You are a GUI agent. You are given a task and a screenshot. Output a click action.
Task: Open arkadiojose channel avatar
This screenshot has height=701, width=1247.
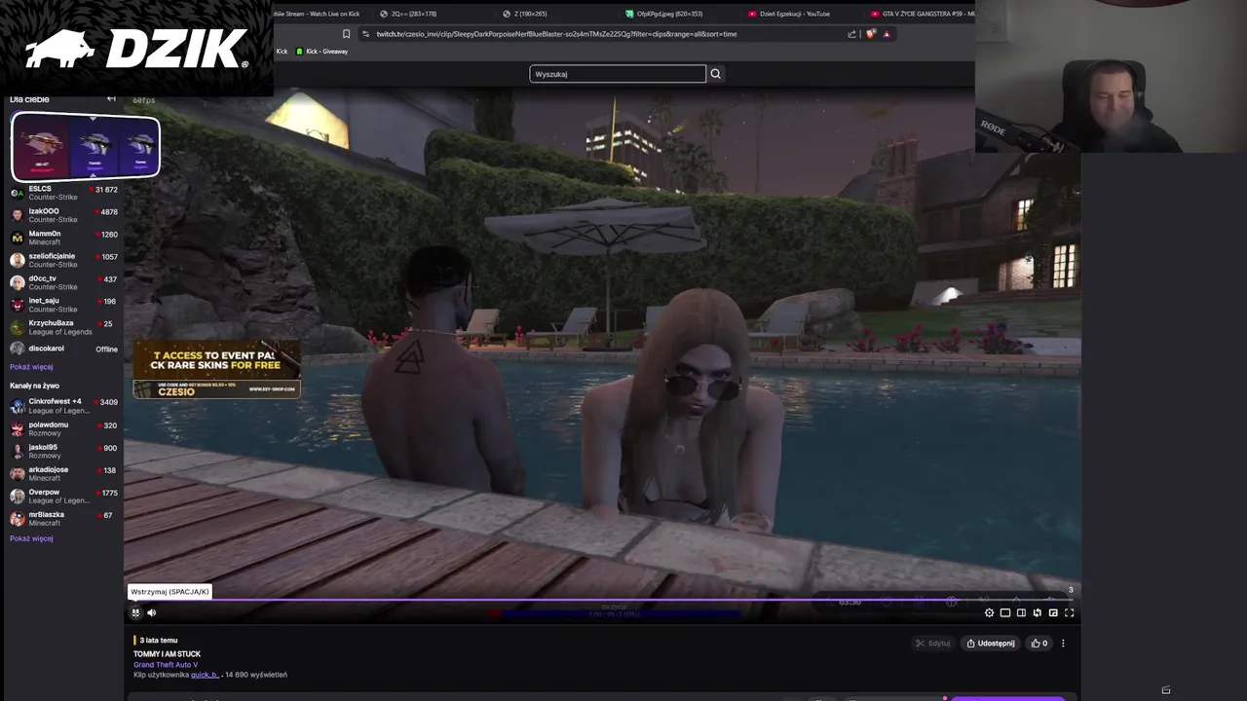(x=17, y=473)
